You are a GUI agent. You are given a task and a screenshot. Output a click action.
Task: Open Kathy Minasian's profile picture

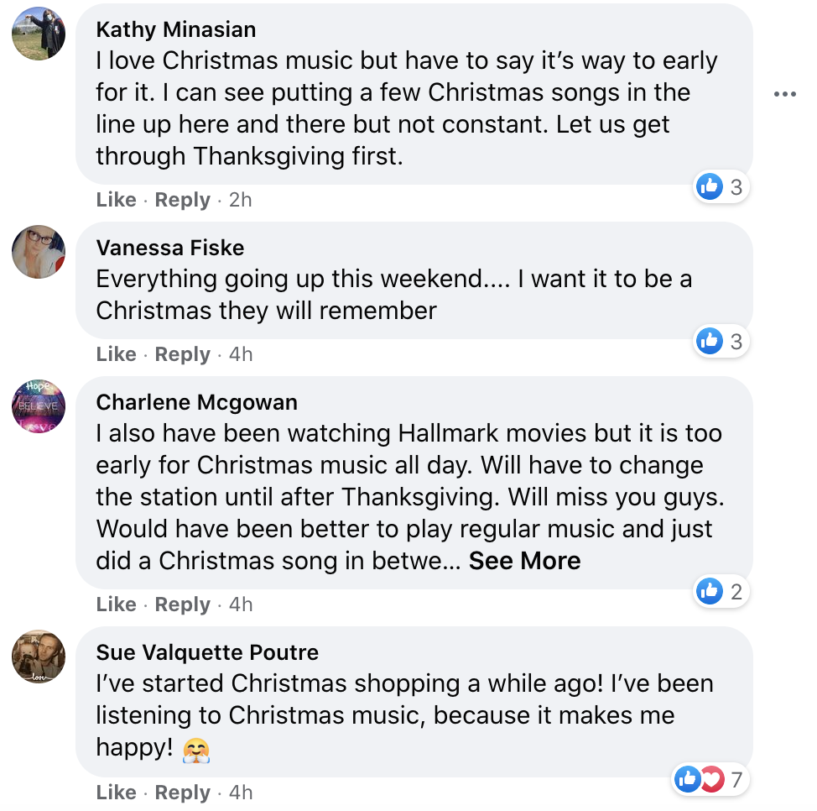[39, 38]
